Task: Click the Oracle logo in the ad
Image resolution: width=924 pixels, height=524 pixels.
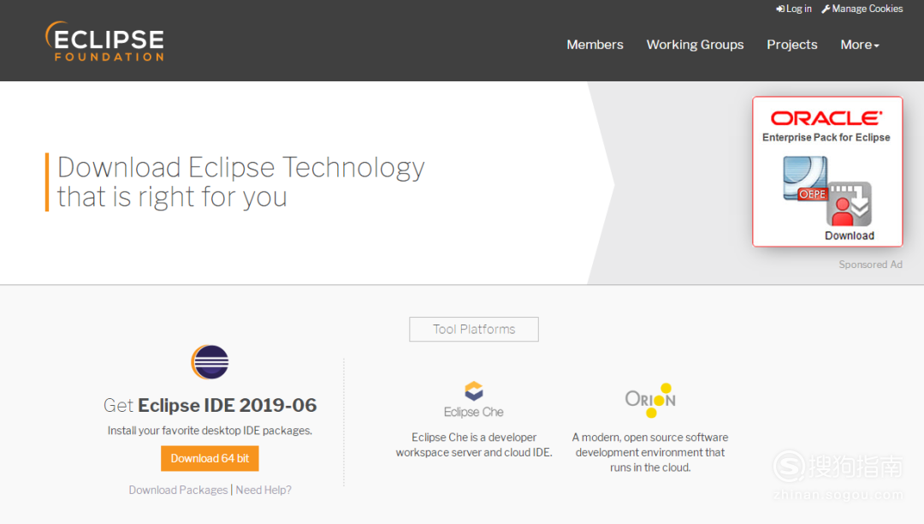Action: pos(826,118)
